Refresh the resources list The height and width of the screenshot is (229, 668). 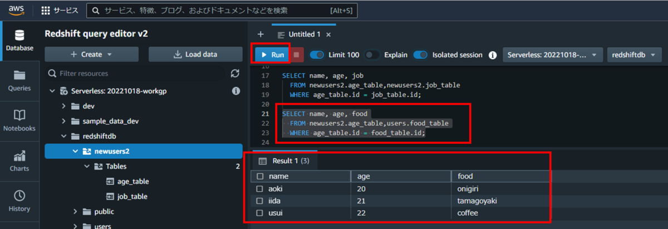[235, 74]
